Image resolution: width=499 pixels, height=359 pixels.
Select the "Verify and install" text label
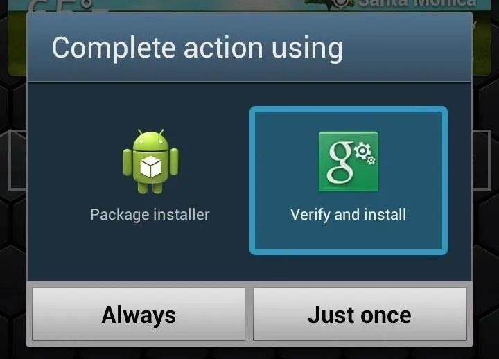click(348, 215)
